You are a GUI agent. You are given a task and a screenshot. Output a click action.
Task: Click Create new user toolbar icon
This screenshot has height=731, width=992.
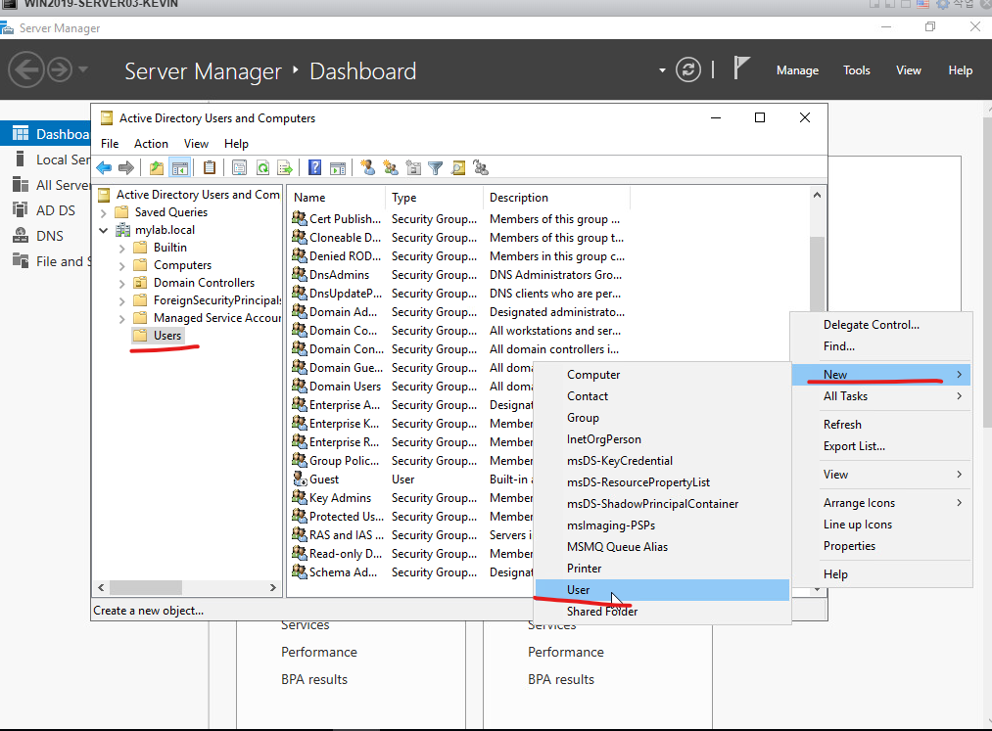click(x=367, y=167)
